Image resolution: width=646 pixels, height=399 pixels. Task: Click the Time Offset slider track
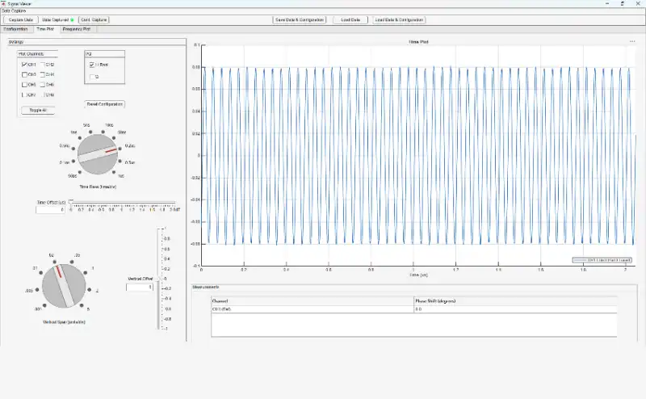(x=123, y=202)
